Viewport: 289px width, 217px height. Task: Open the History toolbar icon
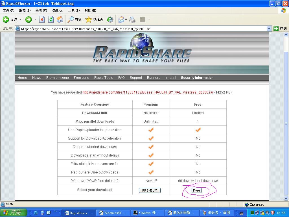coord(110,19)
